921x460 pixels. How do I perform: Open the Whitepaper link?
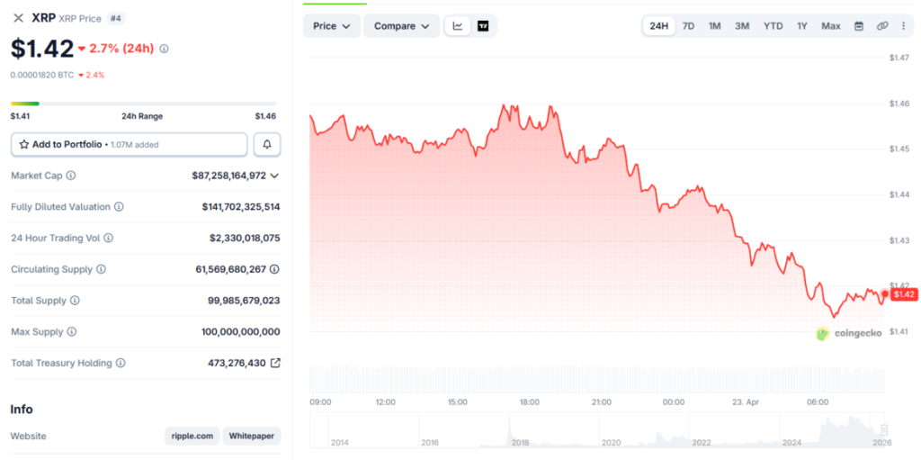tap(251, 436)
